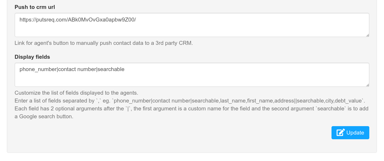
Task: Click the 'Push to crm url' label
Action: coord(35,7)
